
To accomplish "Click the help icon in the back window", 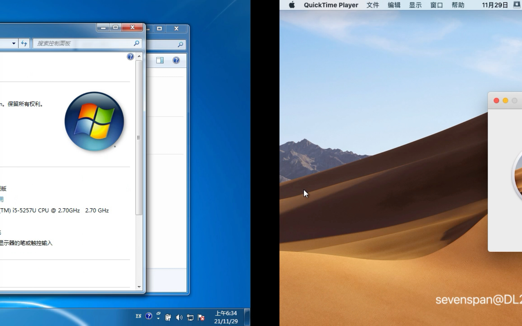I will 176,60.
